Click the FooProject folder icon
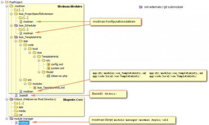This screenshot has width=209, height=125. (7, 2)
